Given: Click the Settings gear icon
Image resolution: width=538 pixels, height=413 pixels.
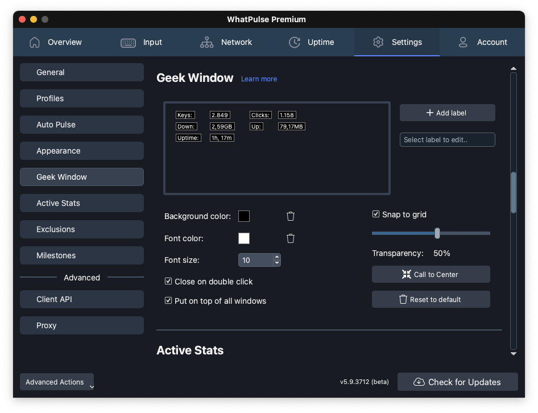Looking at the screenshot, I should tap(378, 42).
